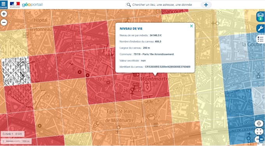Zoom out on the map

point(4,22)
